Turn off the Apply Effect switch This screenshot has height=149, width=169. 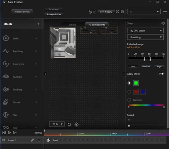pyautogui.click(x=161, y=74)
